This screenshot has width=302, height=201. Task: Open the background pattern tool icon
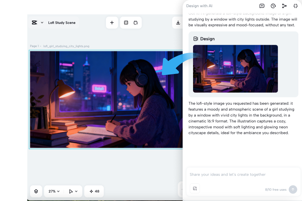[x=126, y=23]
